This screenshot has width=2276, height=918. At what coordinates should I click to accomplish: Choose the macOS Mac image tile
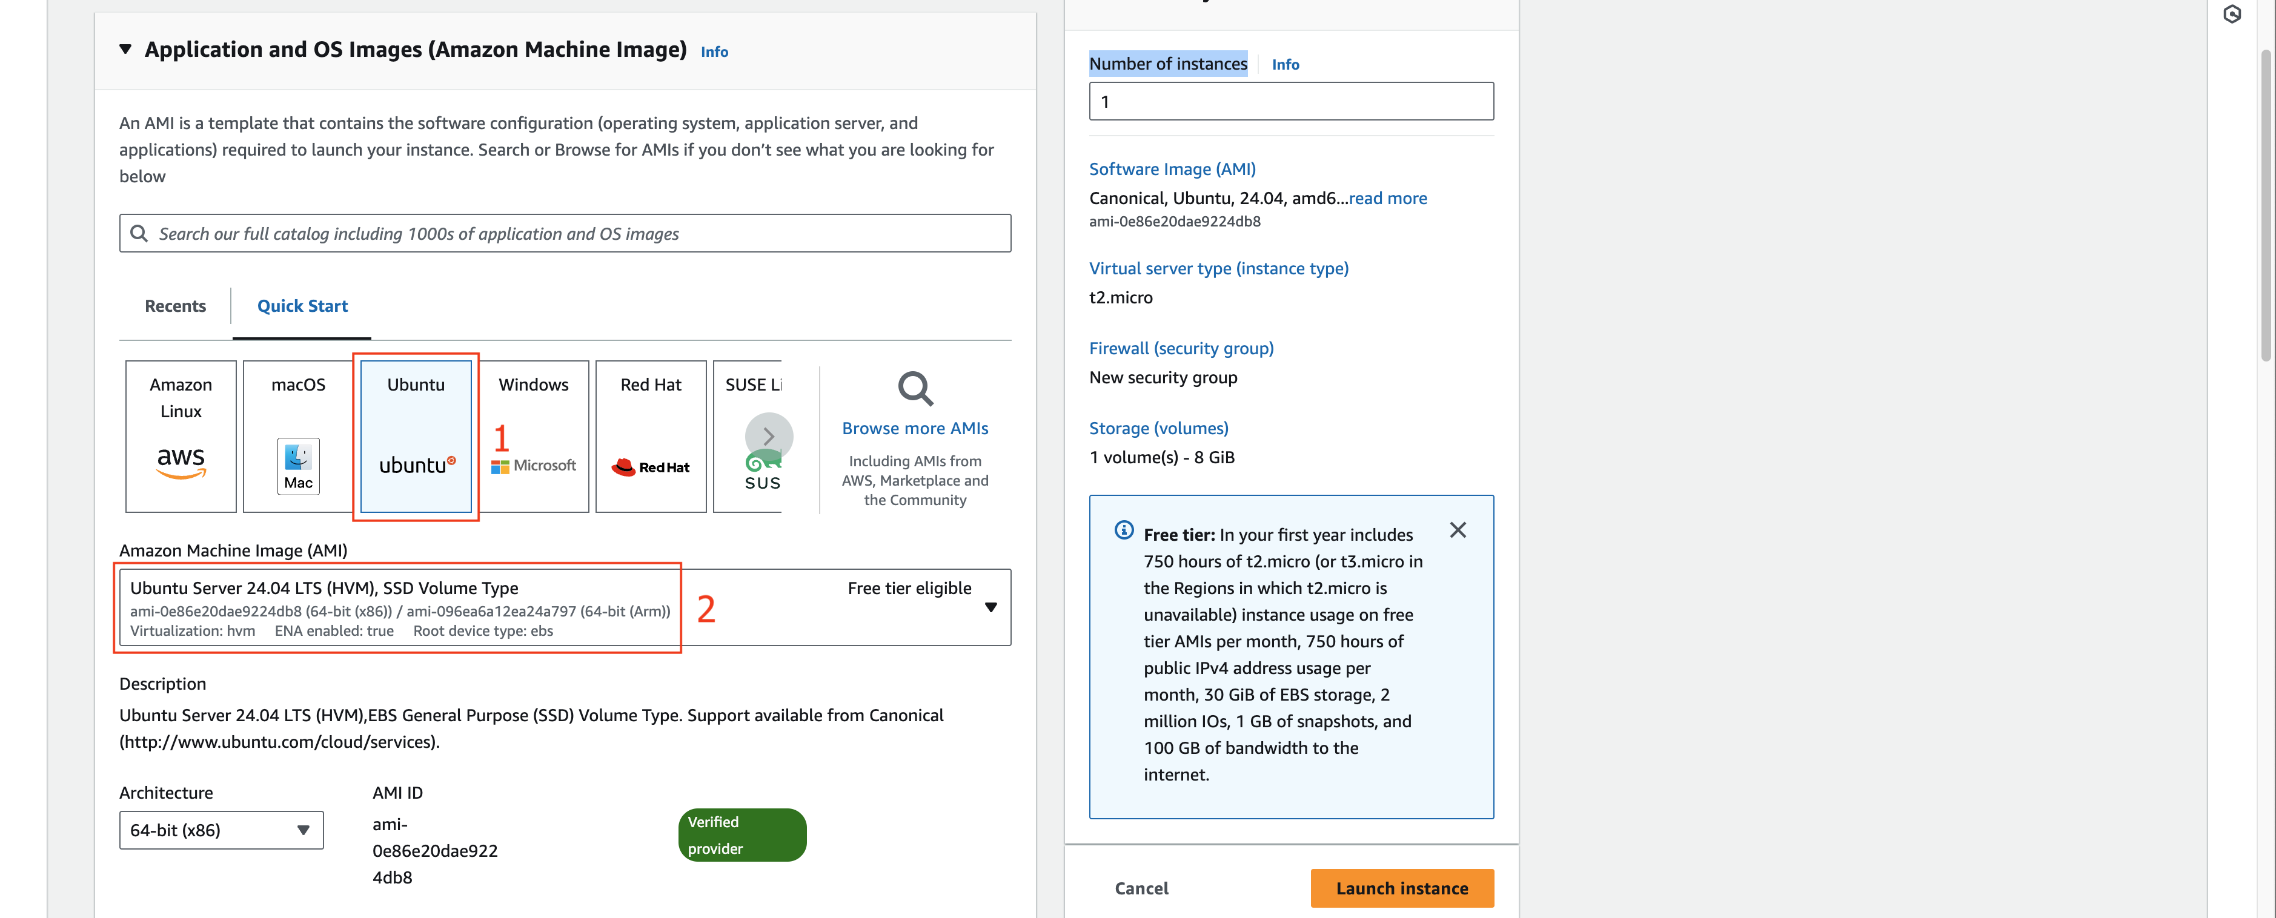coord(298,435)
